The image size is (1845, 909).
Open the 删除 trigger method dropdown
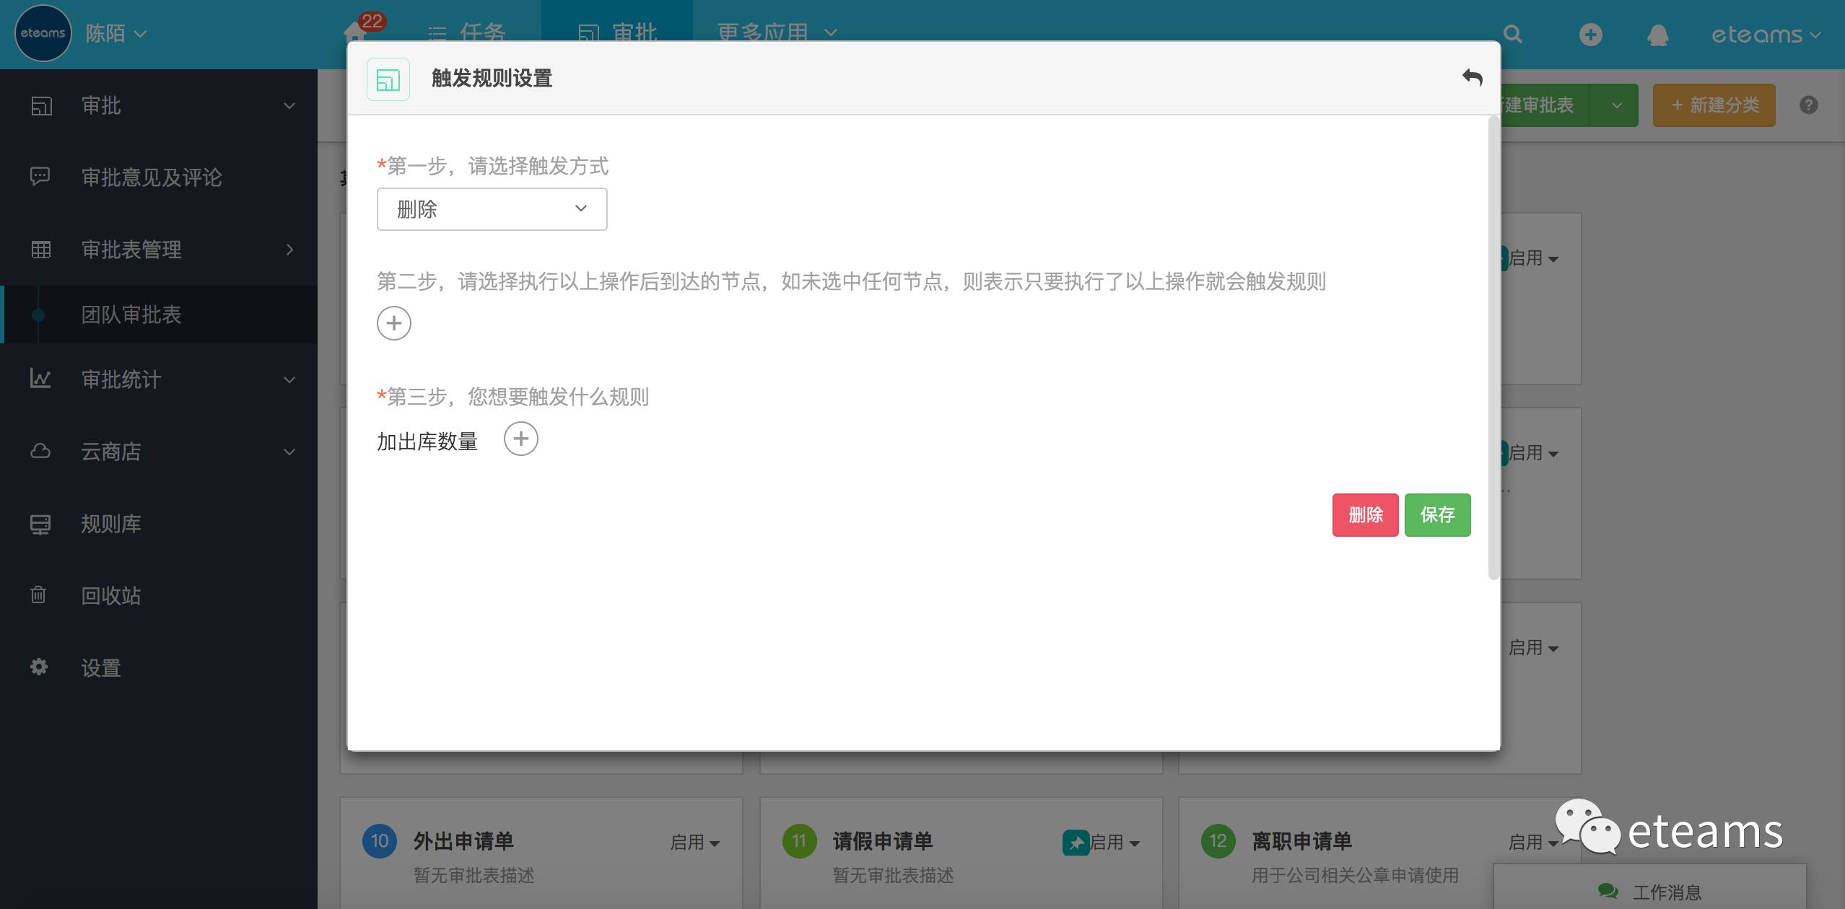click(x=492, y=209)
